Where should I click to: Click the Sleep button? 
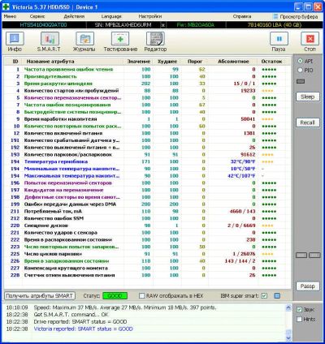click(x=307, y=97)
